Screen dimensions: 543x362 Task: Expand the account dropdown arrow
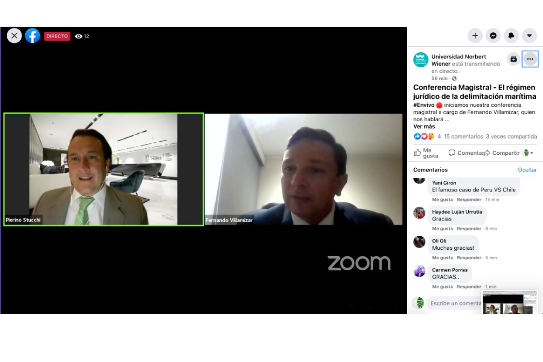tap(529, 36)
